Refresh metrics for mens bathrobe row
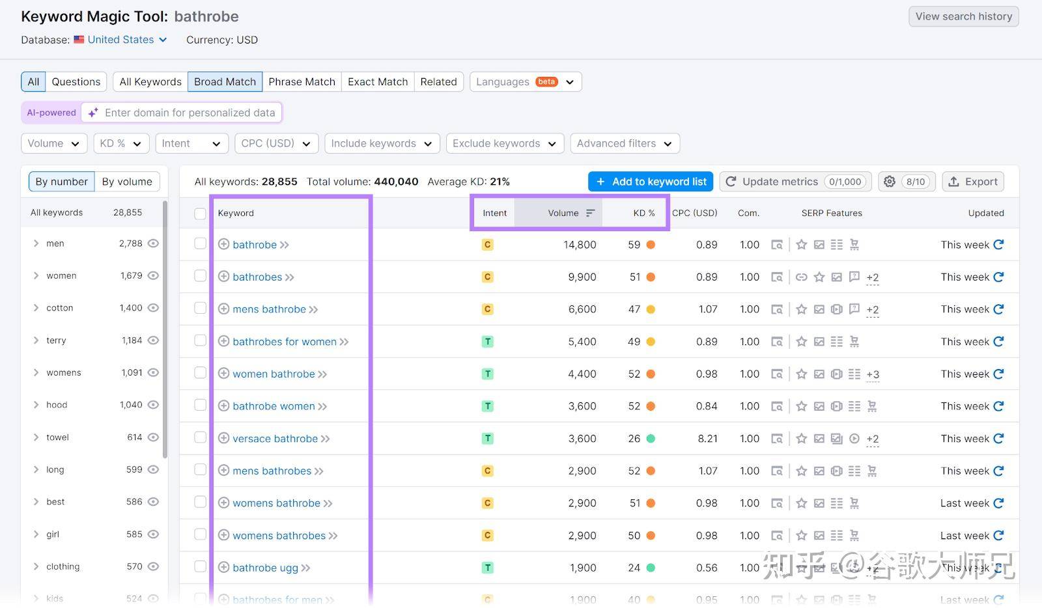1042x608 pixels. coord(998,309)
